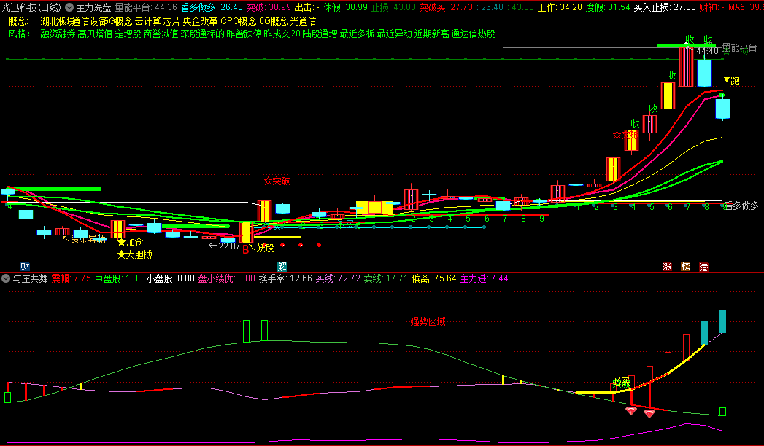Open the 高贝塔值 style tag
The width and height of the screenshot is (764, 446).
pyautogui.click(x=95, y=34)
